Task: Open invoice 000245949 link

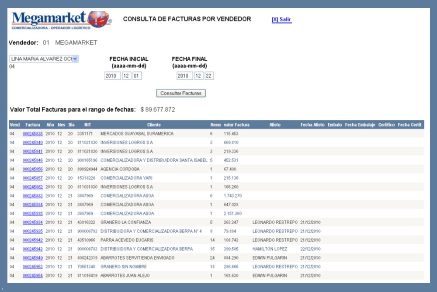Action: coord(33,258)
